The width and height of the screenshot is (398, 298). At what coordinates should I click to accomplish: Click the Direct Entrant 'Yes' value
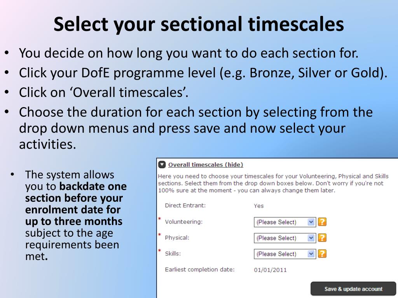258,206
